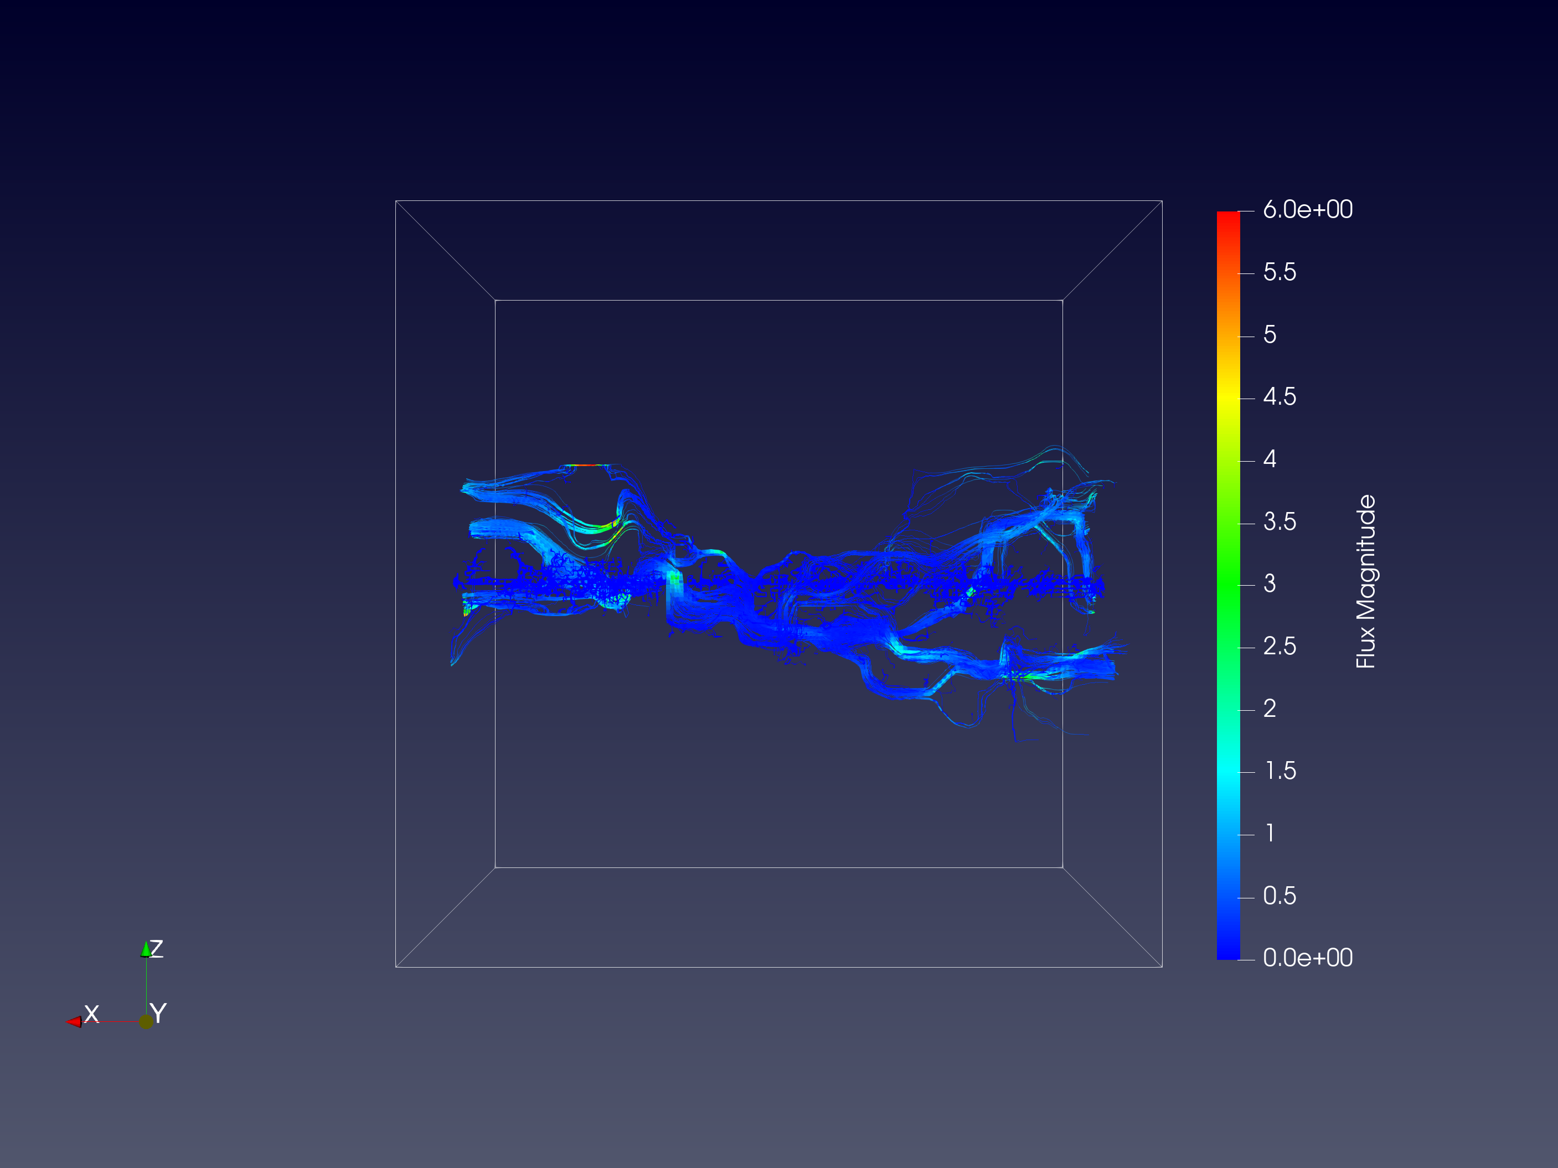Viewport: 1558px width, 1168px height.
Task: Click the red X axis arrowhead
Action: tap(73, 1021)
